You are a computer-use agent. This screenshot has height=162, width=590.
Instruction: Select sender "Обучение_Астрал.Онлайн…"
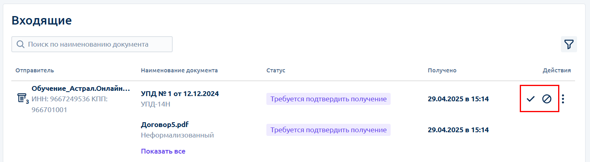tap(81, 88)
